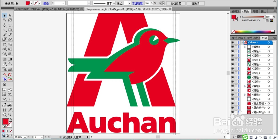This screenshot has height=140, width=278.
Task: Select the Direct Selection (white arrow) tool
Action: [x=10, y=16]
